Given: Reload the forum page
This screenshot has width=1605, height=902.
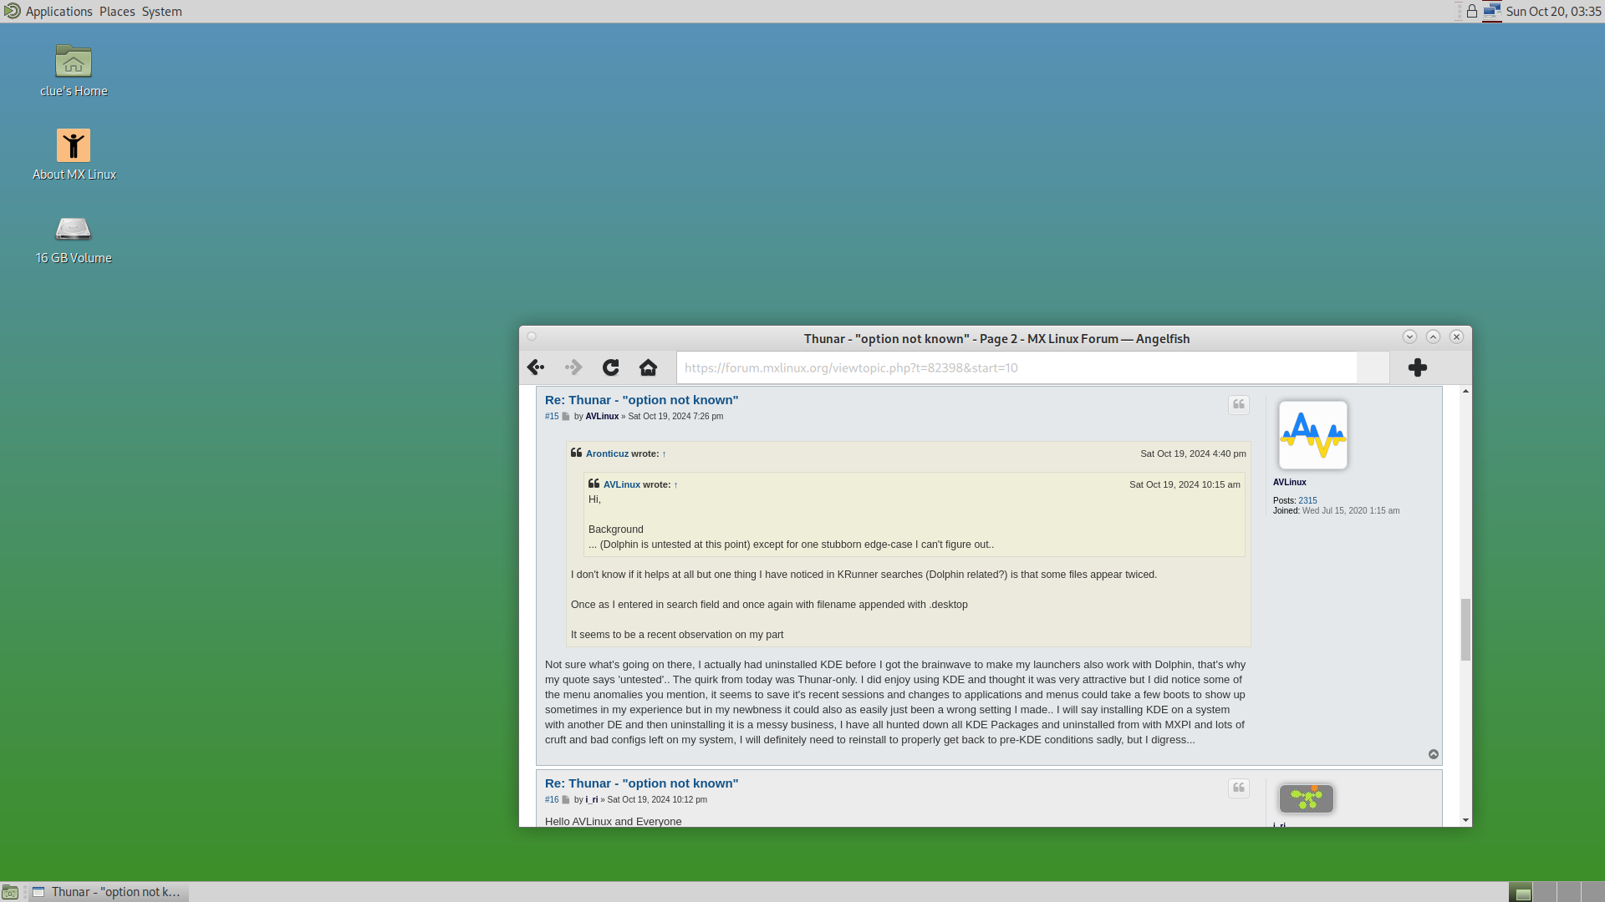Looking at the screenshot, I should tap(611, 367).
